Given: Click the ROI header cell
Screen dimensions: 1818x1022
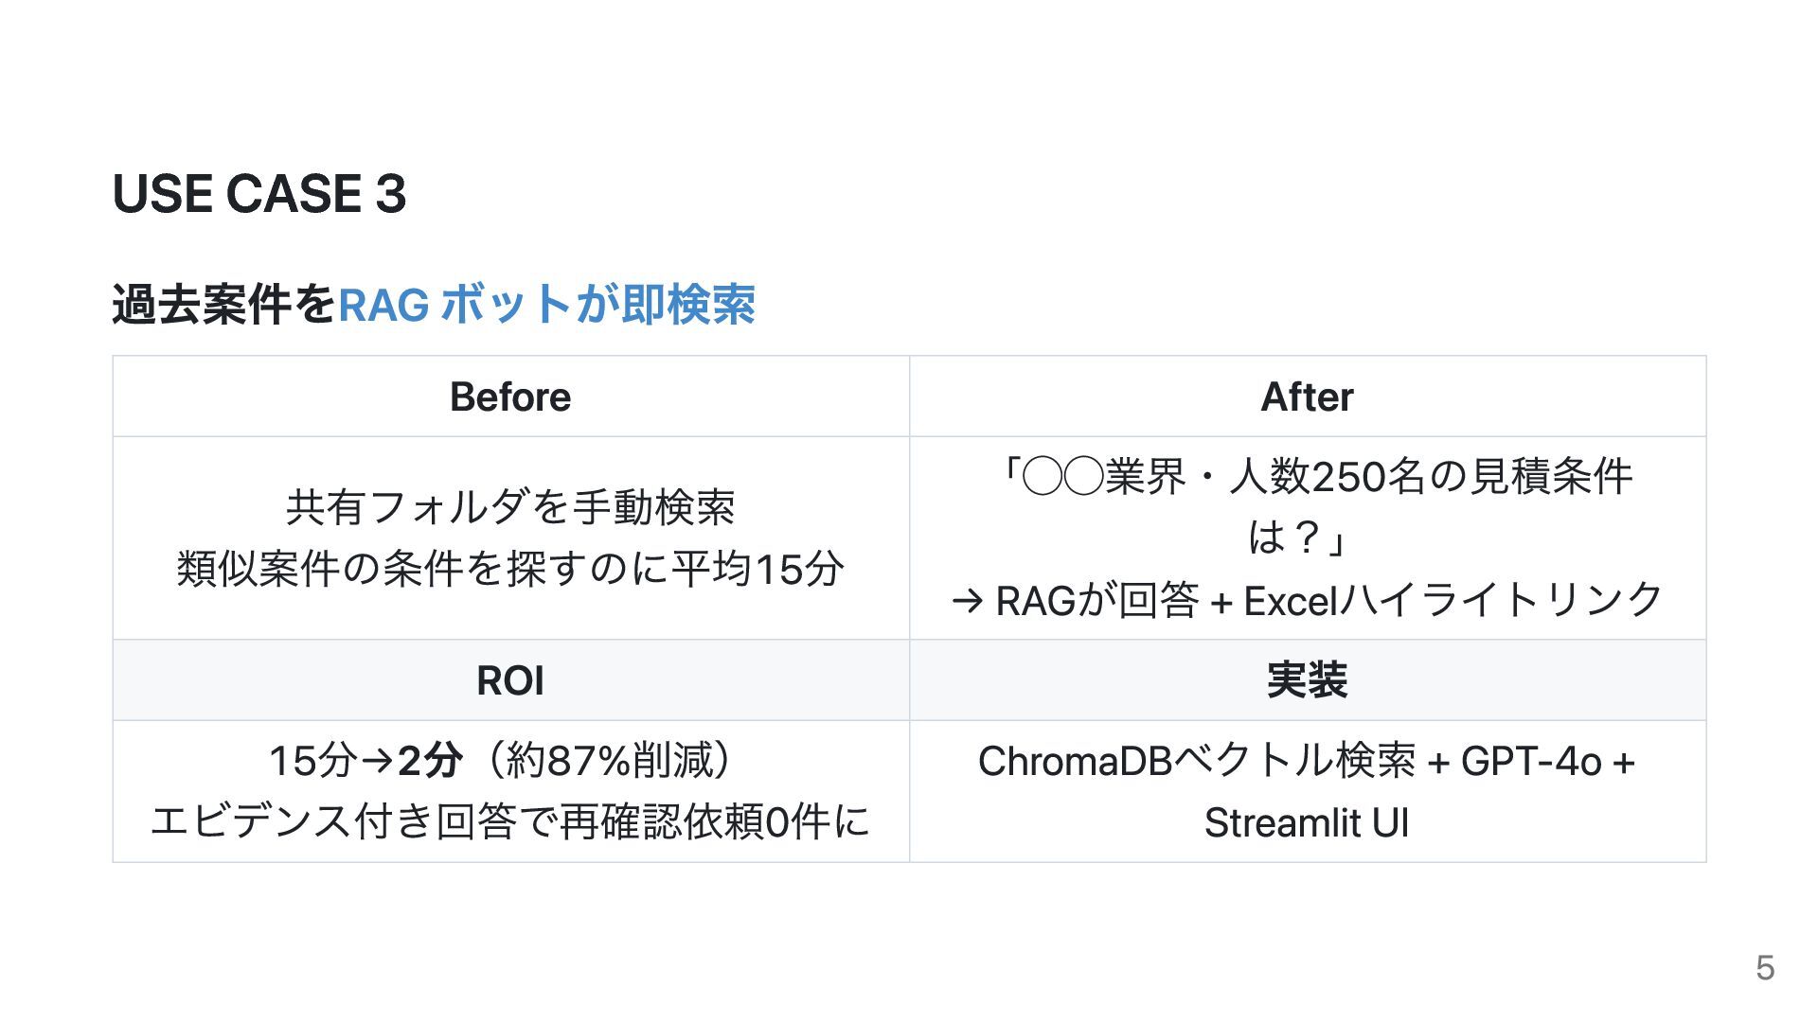Looking at the screenshot, I should 510,680.
